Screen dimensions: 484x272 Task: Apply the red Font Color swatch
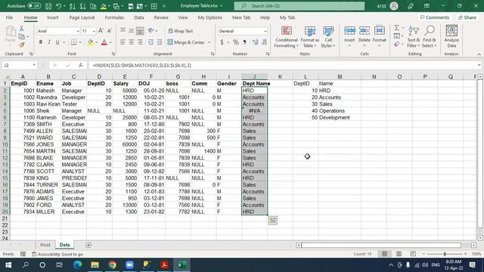click(x=104, y=42)
